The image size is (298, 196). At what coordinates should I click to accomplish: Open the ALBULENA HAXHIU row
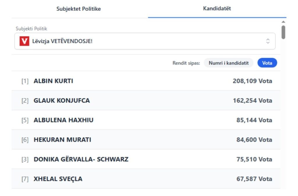coord(146,120)
